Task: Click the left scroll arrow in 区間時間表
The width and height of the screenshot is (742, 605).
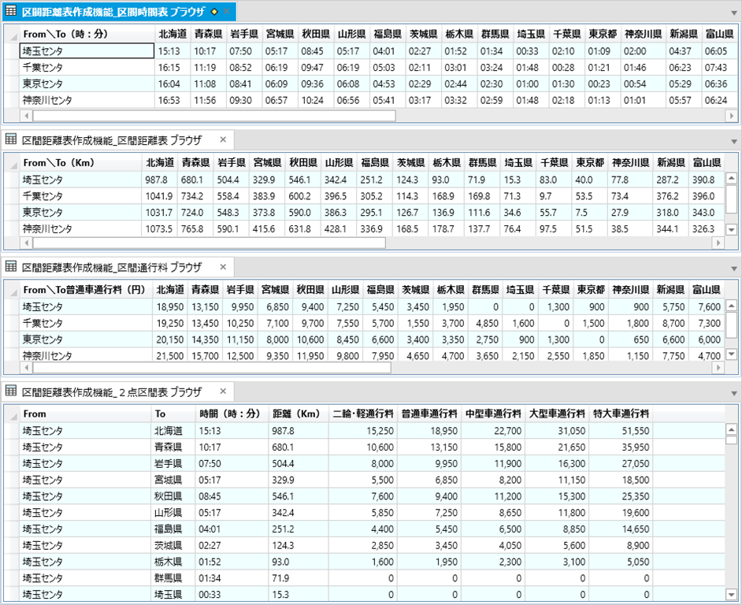Action: pos(27,116)
